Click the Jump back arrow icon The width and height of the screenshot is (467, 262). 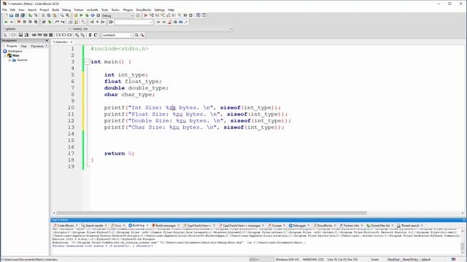click(6, 22)
